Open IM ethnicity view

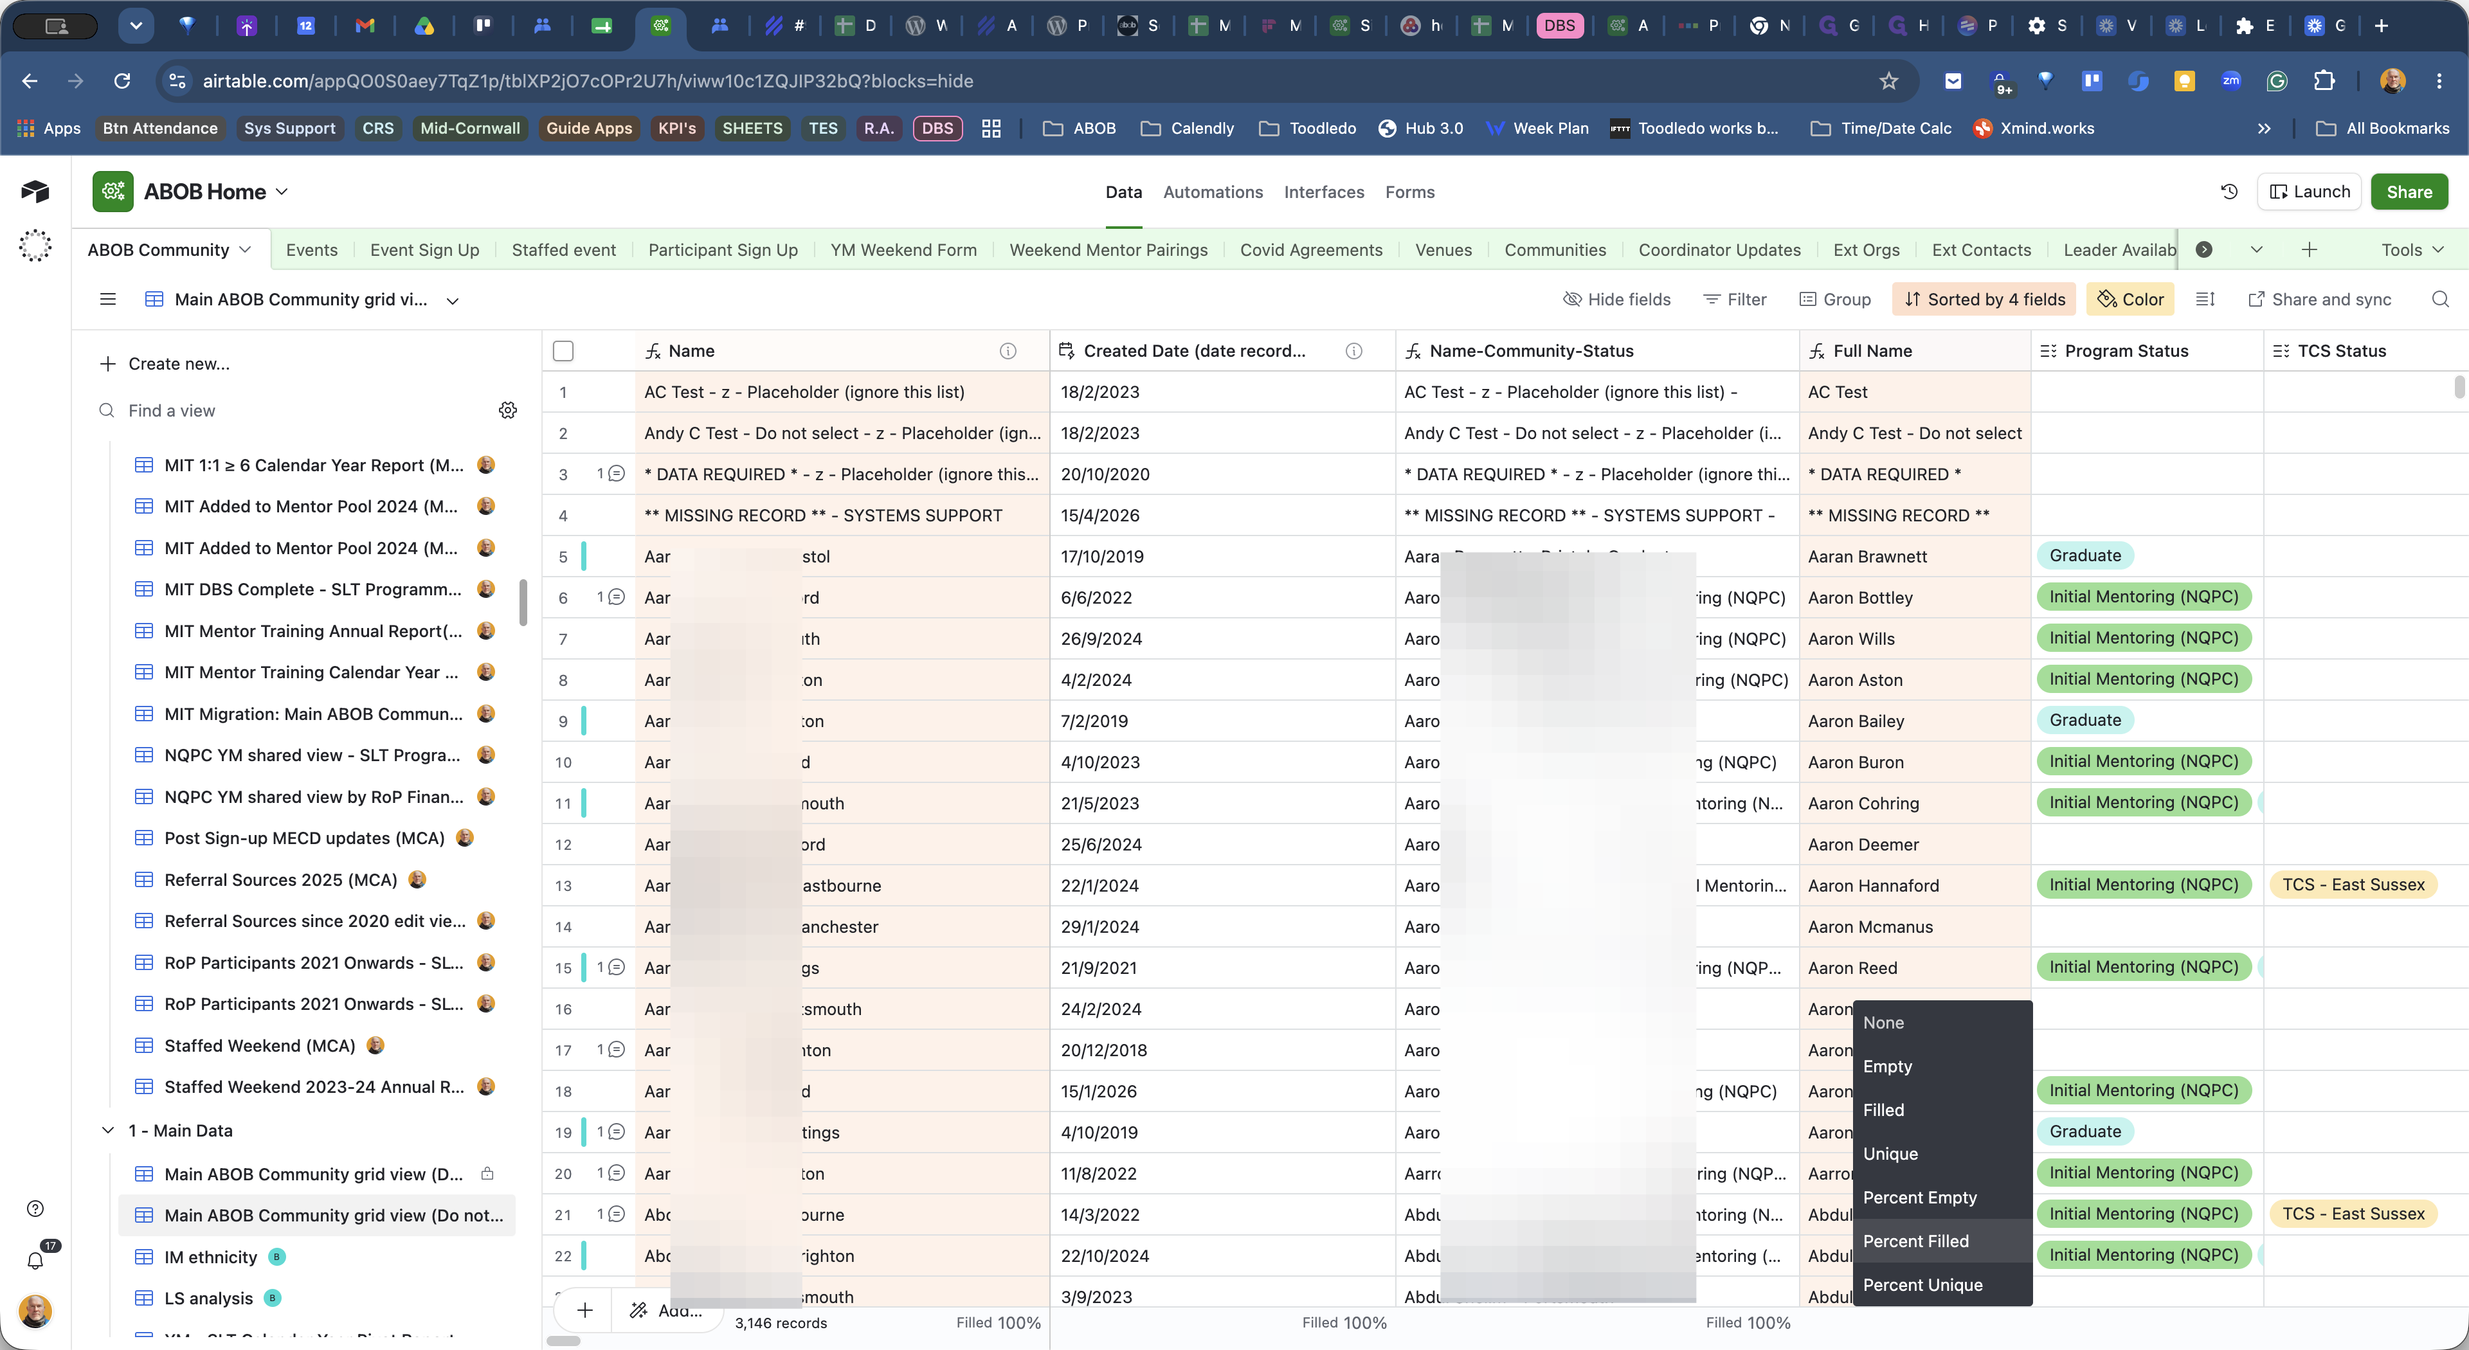pyautogui.click(x=211, y=1257)
